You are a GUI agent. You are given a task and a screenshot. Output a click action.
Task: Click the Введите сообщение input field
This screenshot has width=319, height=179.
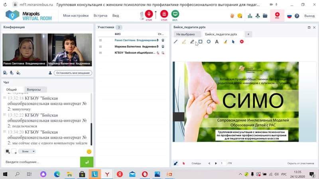click(x=42, y=162)
